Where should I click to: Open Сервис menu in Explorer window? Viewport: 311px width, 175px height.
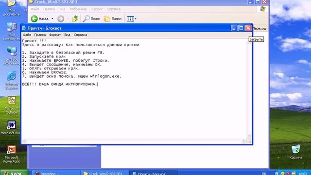click(97, 9)
